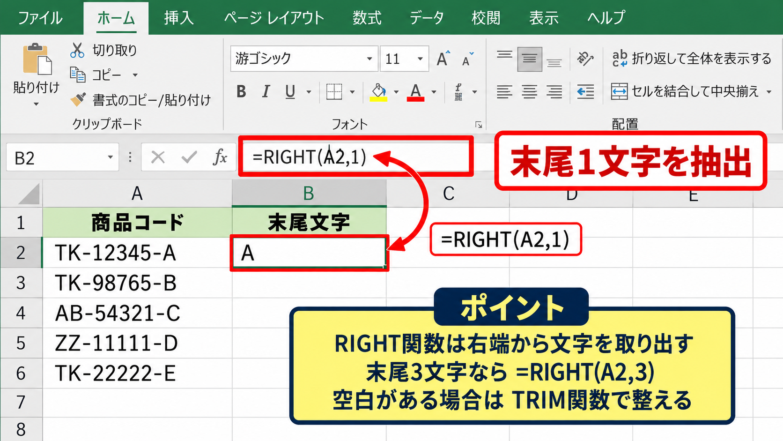Confirm formula entry with checkmark icon
Viewport: 783px width, 441px height.
(x=189, y=157)
